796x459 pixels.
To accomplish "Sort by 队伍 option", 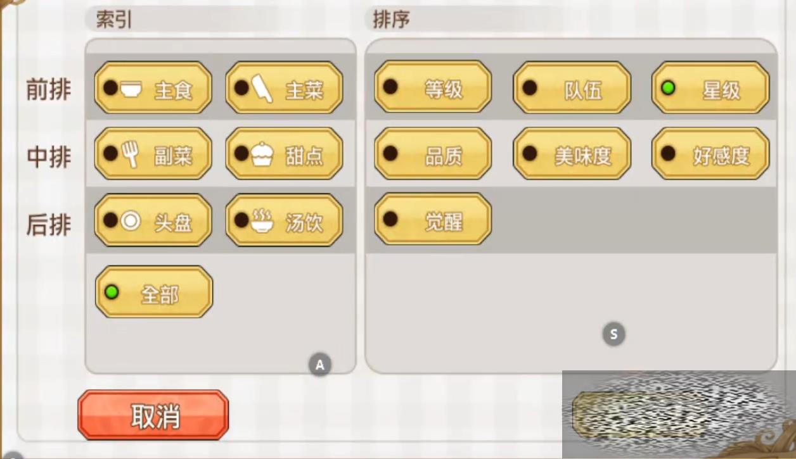I will [x=572, y=88].
